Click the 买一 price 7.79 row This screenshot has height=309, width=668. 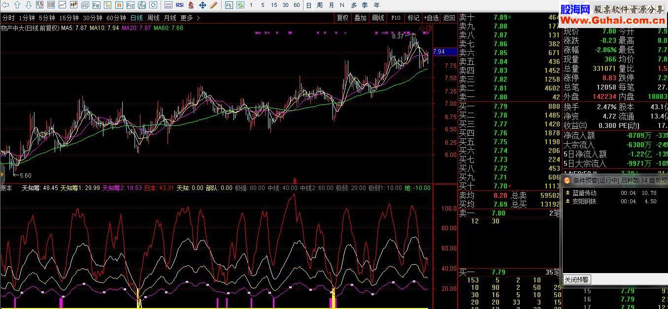[509, 106]
